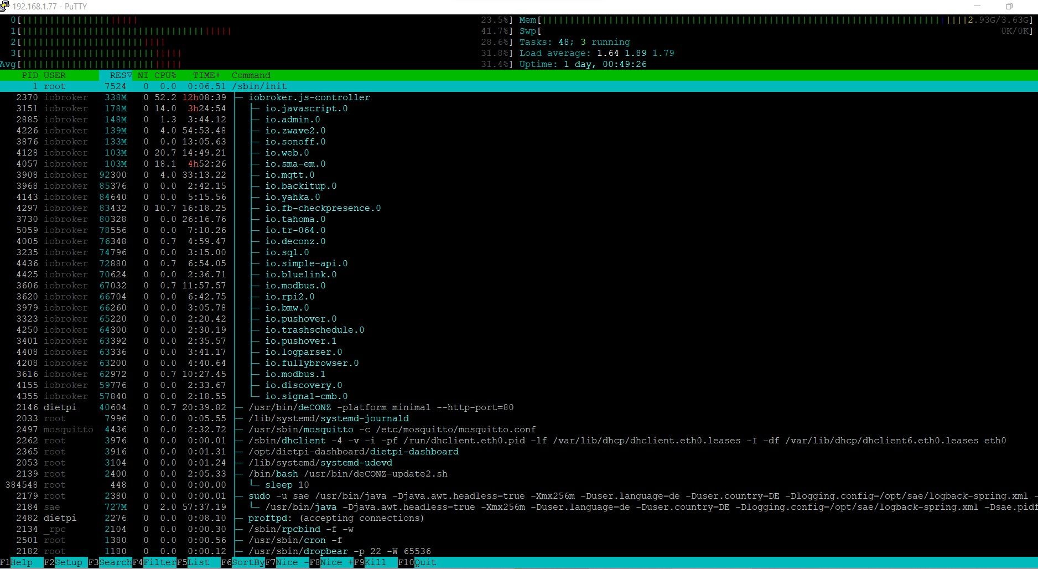Image resolution: width=1038 pixels, height=569 pixels.
Task: Select the io.sonoff.0 process
Action: click(x=519, y=142)
